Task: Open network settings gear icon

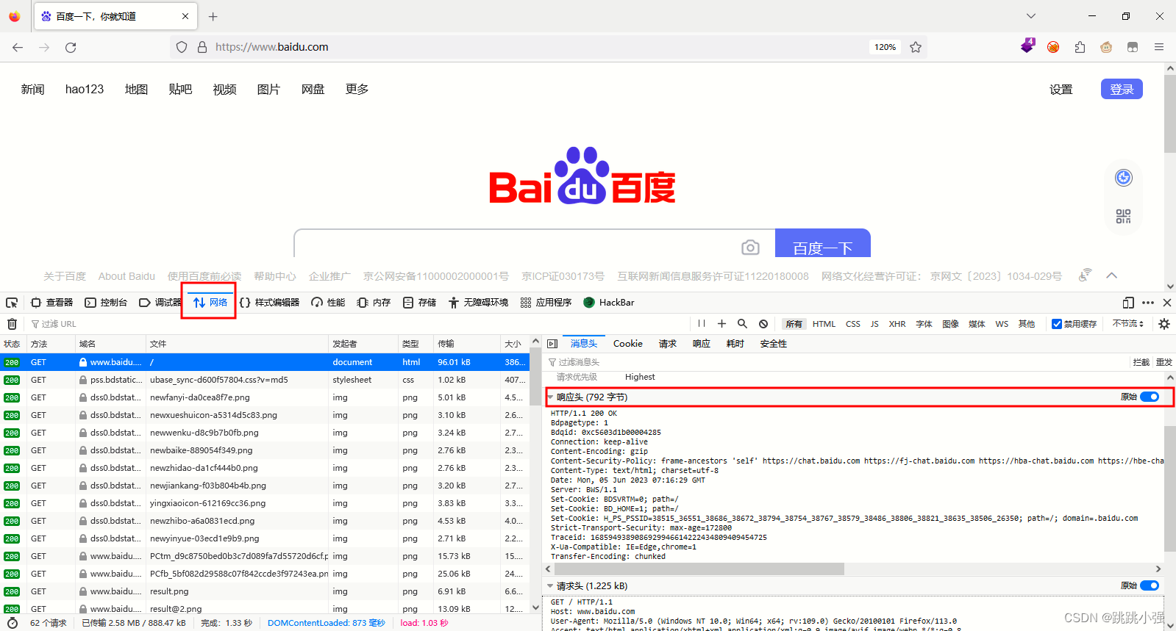Action: [1164, 324]
